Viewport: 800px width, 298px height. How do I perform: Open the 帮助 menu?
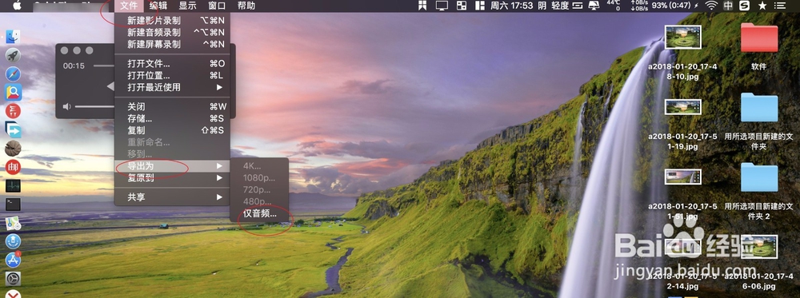click(x=246, y=6)
